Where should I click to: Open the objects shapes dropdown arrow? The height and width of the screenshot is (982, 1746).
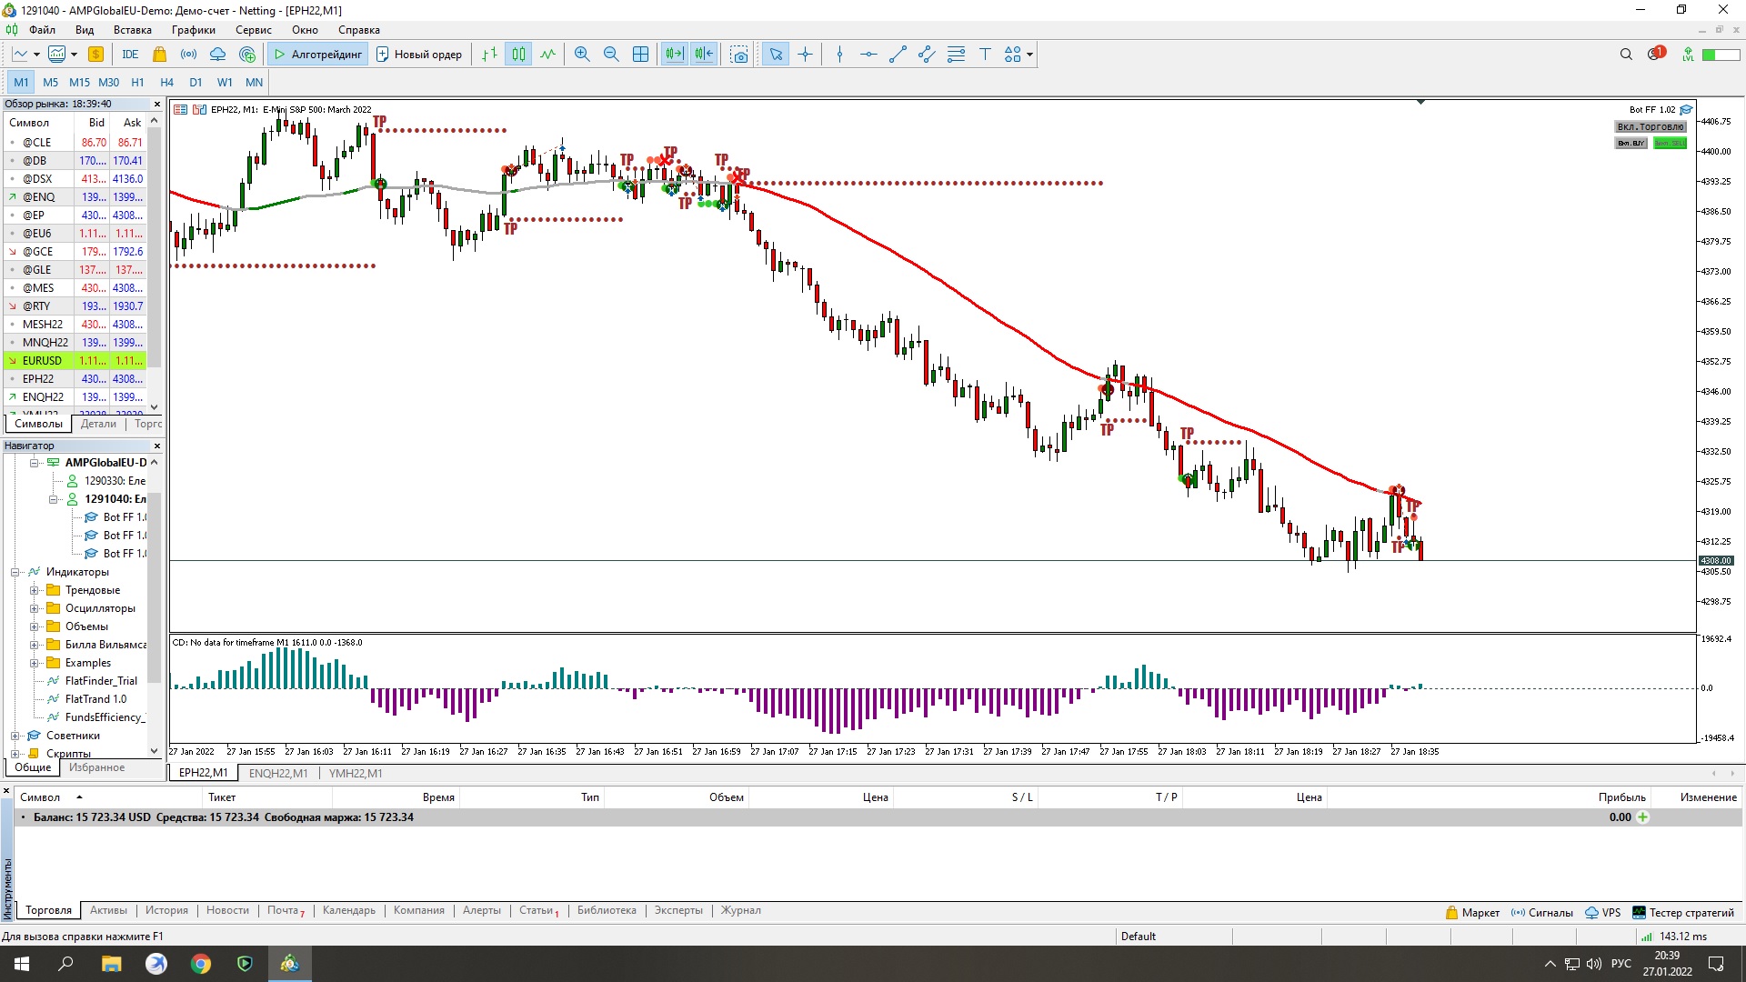(x=1029, y=55)
